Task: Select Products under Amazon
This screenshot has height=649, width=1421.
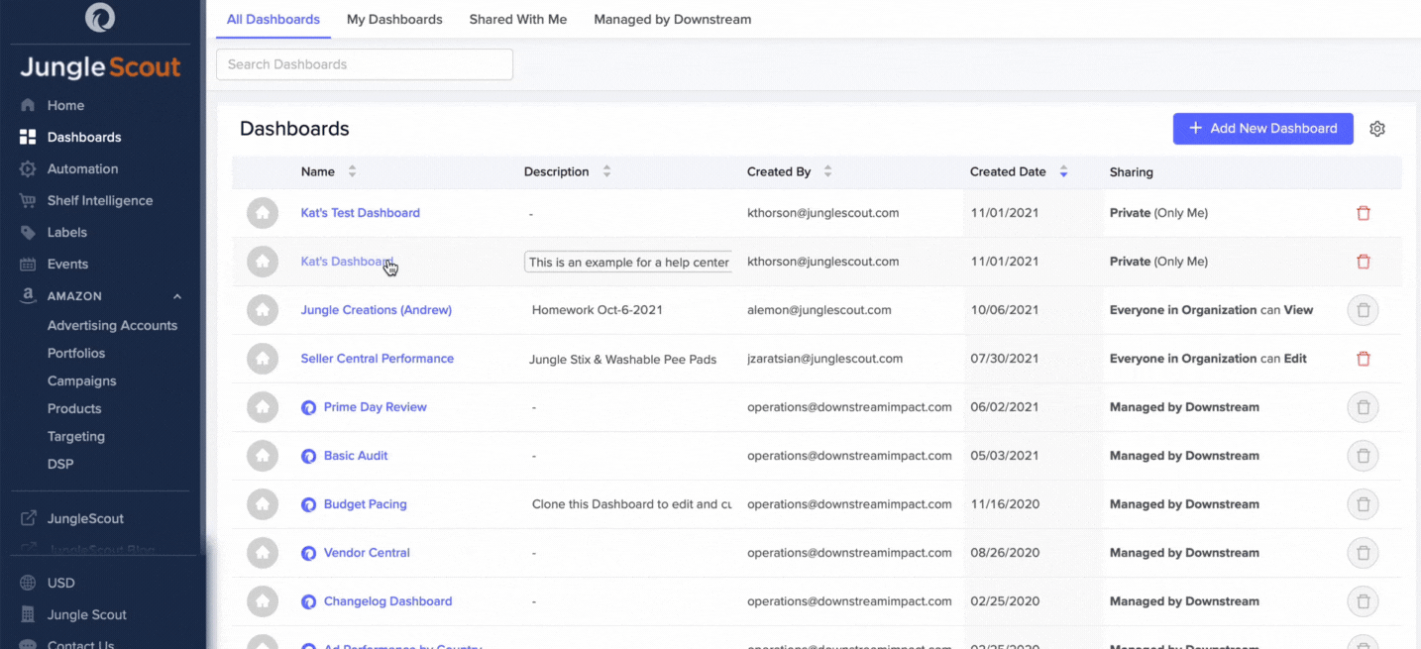Action: pyautogui.click(x=74, y=408)
